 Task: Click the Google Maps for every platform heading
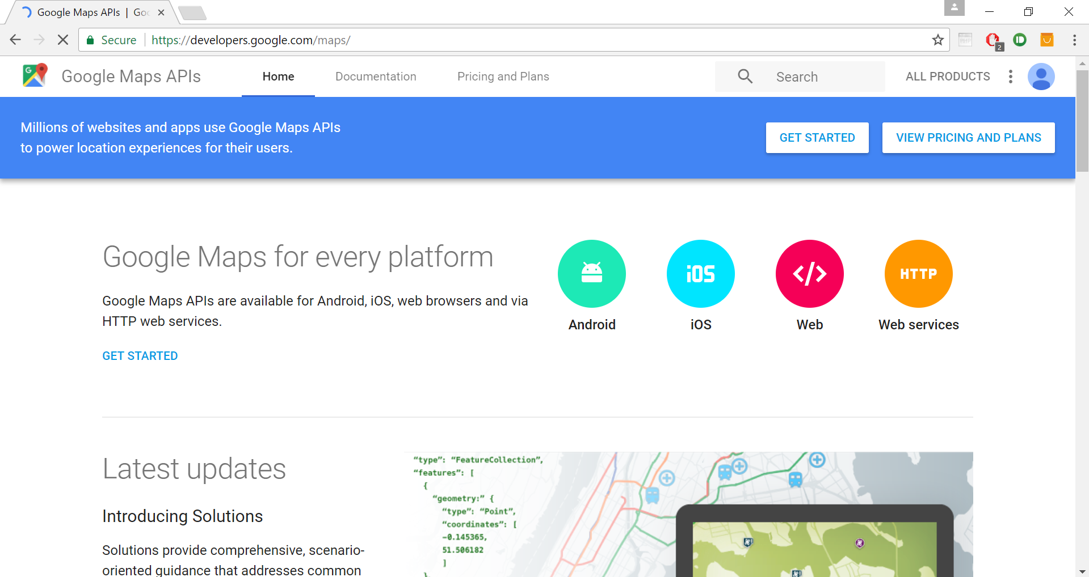298,257
